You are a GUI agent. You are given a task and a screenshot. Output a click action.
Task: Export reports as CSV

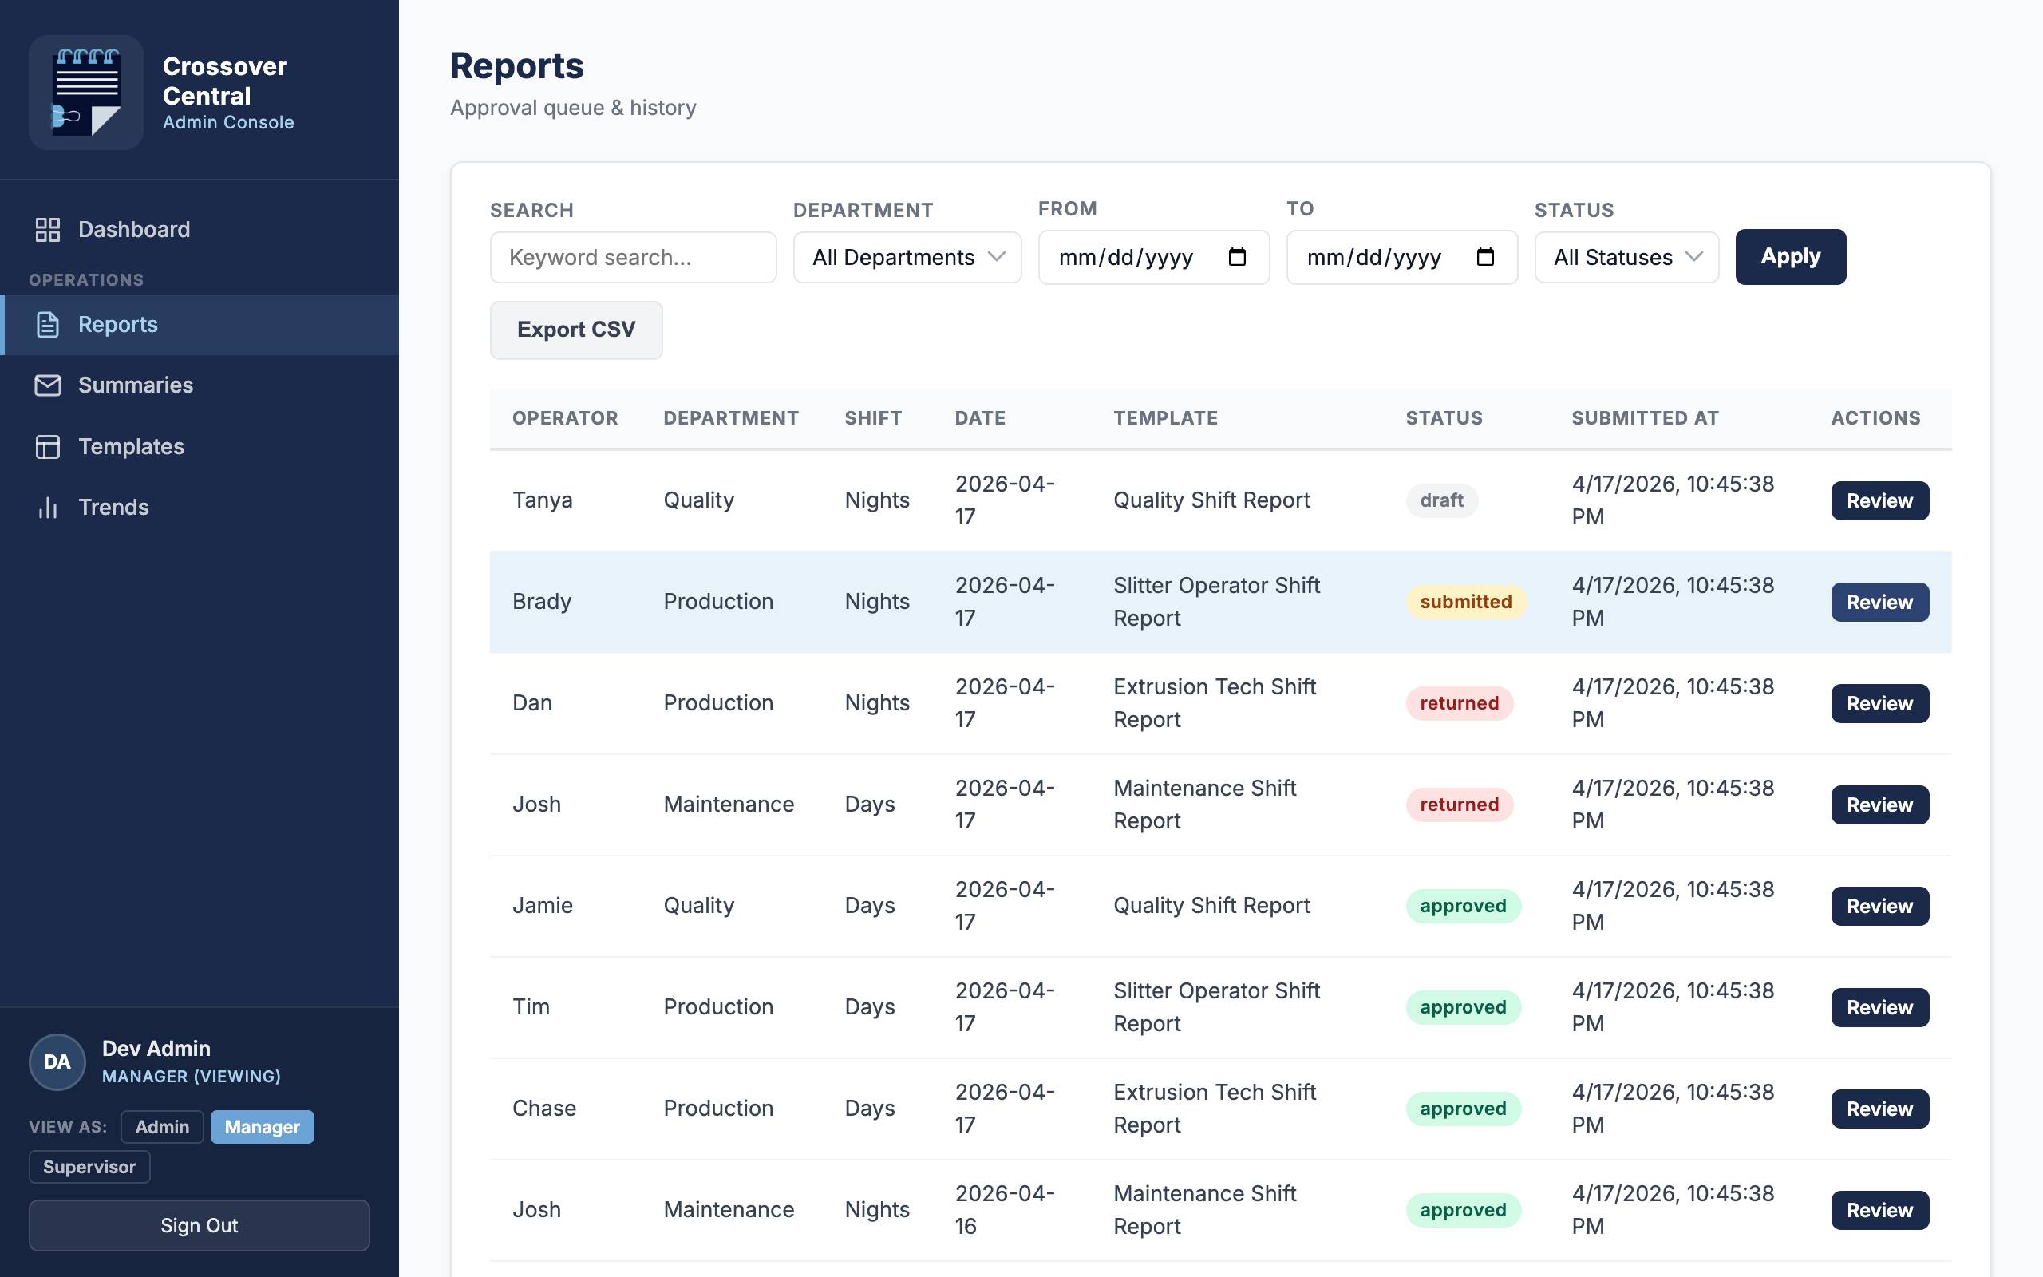coord(577,330)
